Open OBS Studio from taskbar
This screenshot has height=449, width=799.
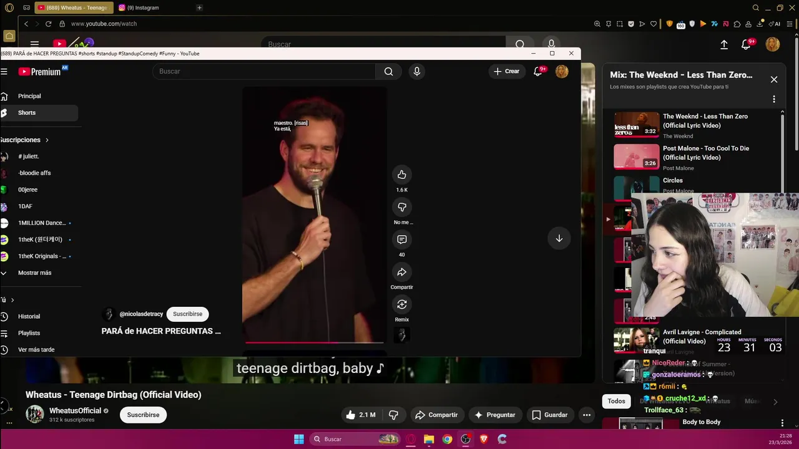[x=465, y=439]
